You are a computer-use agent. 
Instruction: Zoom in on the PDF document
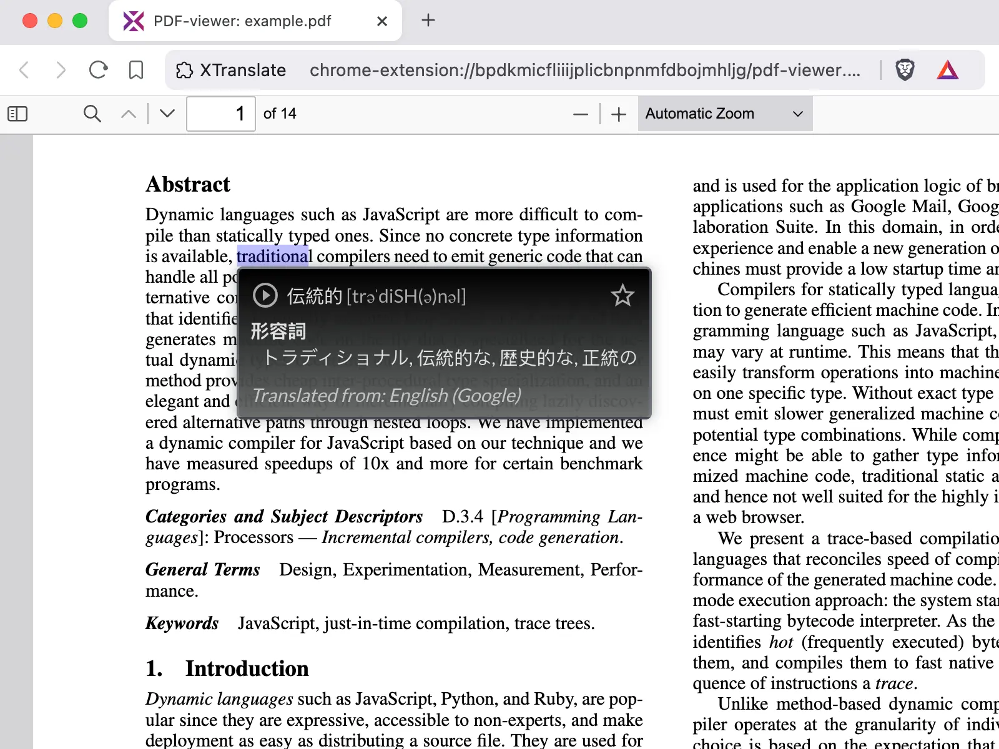point(619,114)
